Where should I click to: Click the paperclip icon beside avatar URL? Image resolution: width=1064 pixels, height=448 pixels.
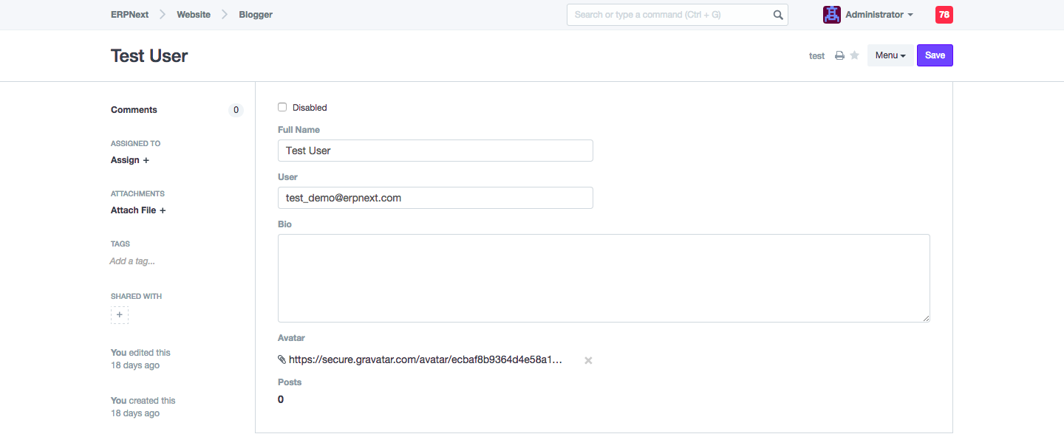point(282,359)
